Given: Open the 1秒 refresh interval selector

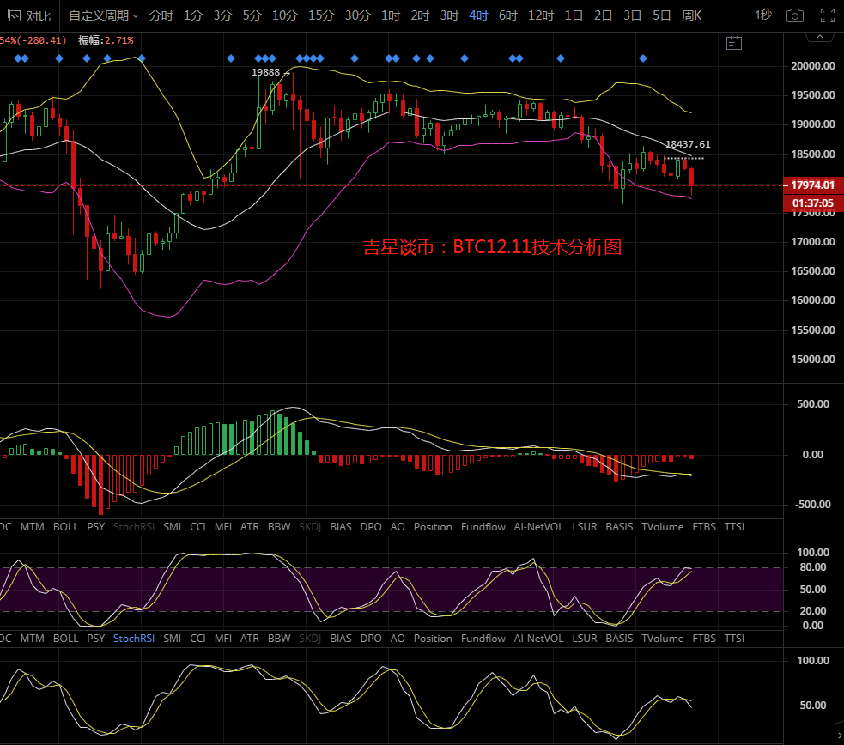Looking at the screenshot, I should pos(762,15).
